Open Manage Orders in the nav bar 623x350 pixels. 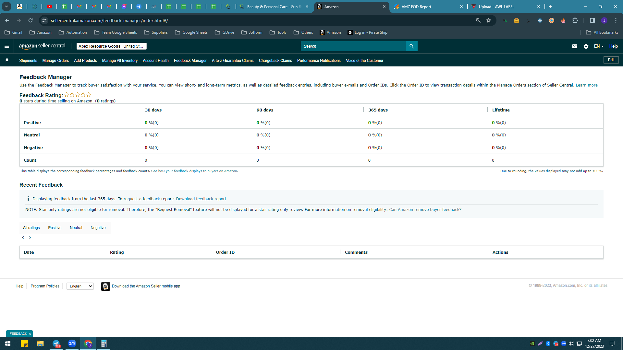[x=55, y=61]
